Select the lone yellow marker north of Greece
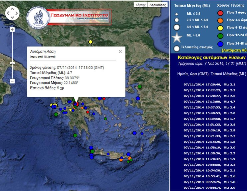The image size is (247, 191). click(x=90, y=42)
